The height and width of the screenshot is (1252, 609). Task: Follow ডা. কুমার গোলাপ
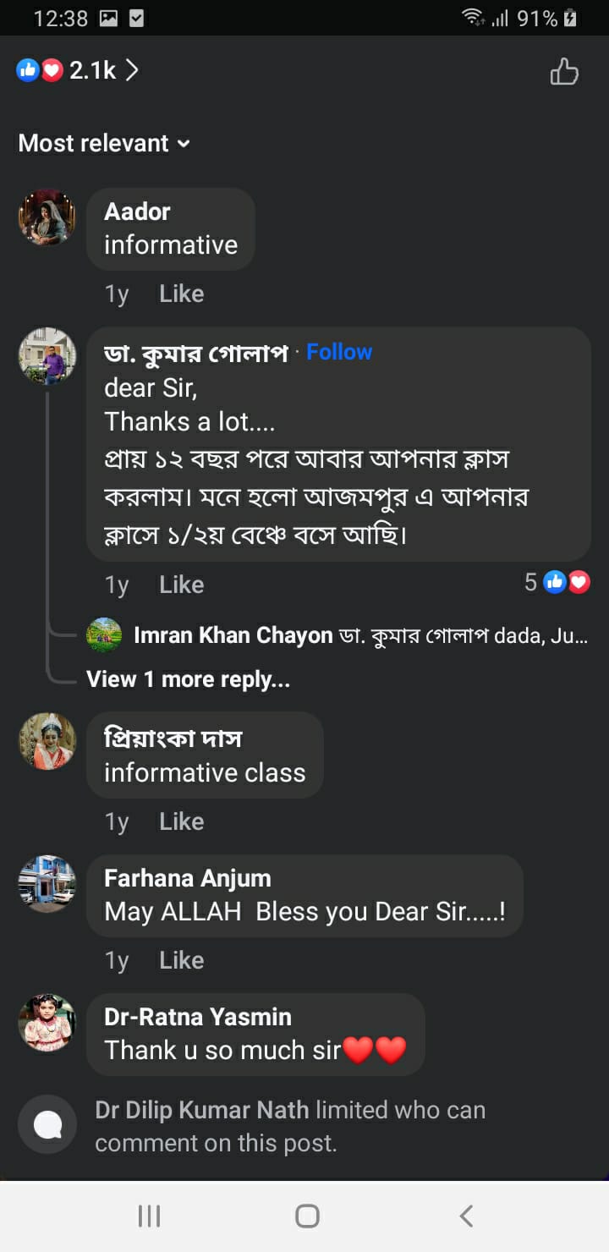[x=339, y=352]
